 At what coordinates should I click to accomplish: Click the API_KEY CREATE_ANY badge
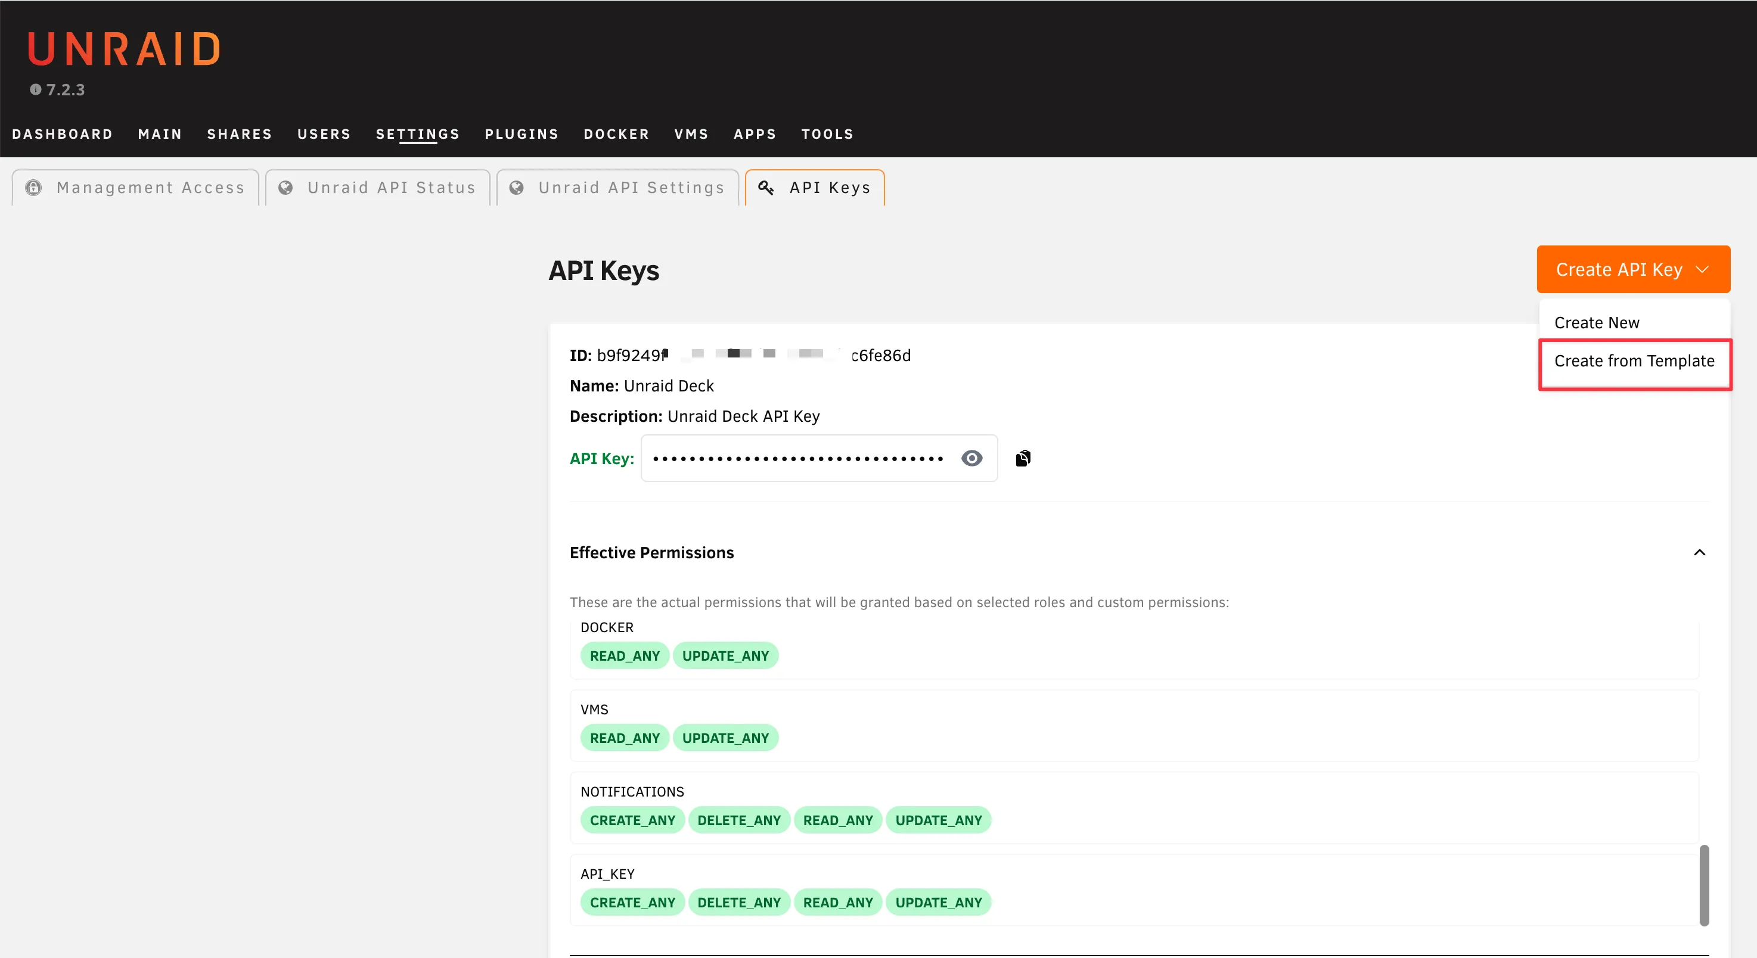pos(632,903)
